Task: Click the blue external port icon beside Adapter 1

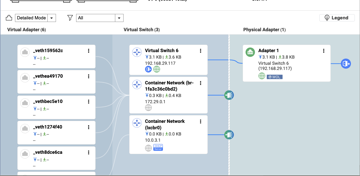Action: (346, 63)
